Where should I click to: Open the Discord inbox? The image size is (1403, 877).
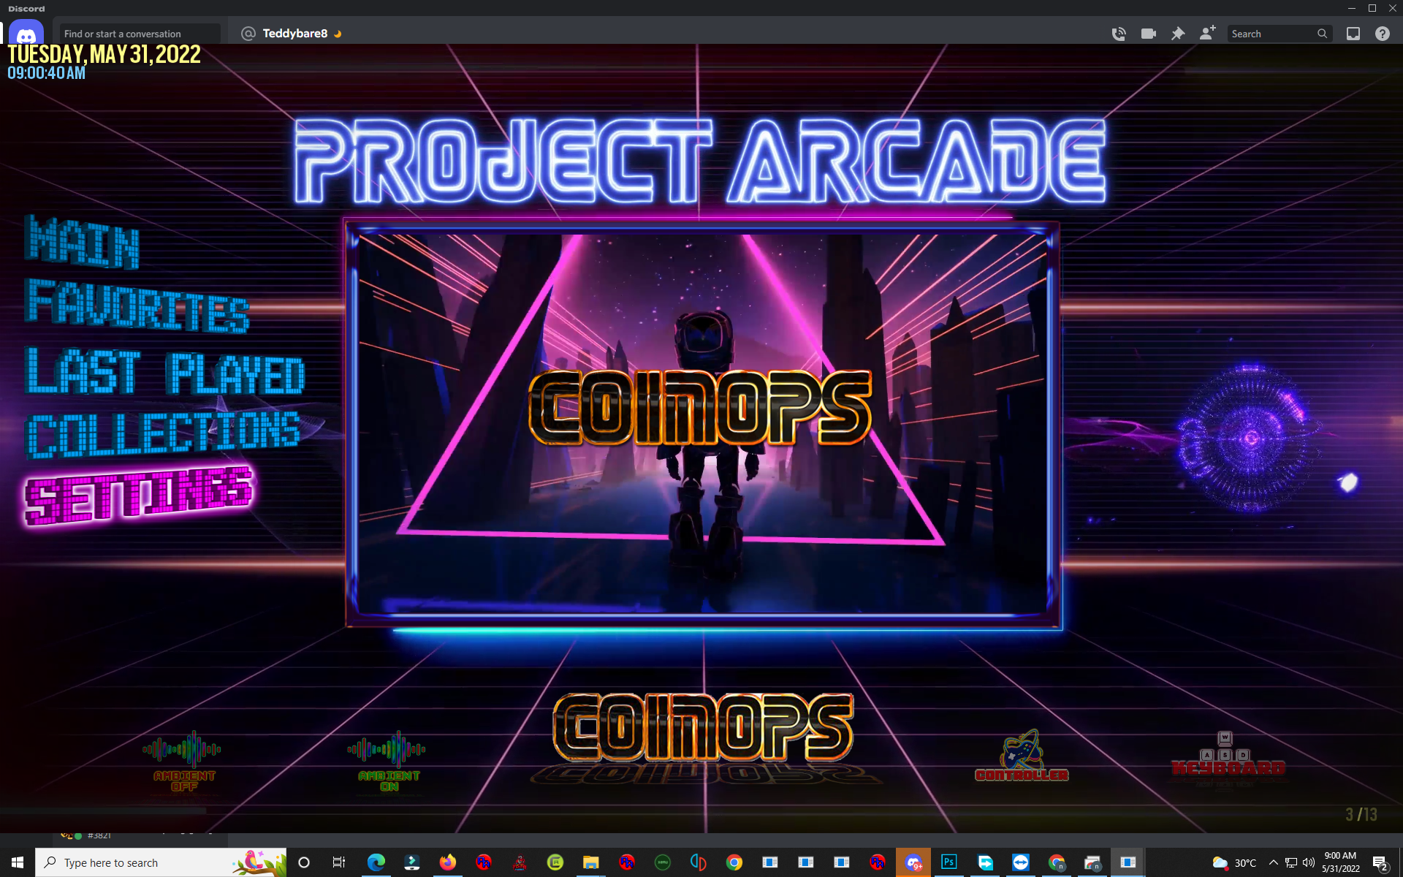(x=1353, y=34)
